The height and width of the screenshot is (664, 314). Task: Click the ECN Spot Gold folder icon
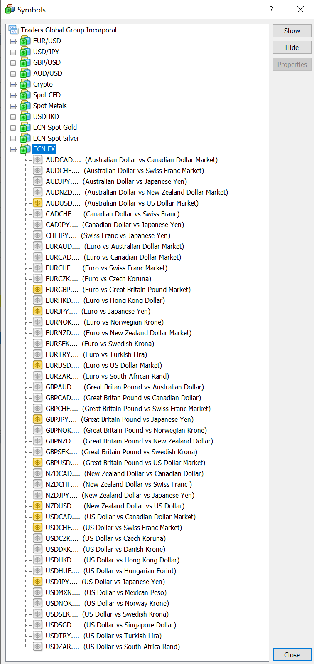pyautogui.click(x=25, y=127)
